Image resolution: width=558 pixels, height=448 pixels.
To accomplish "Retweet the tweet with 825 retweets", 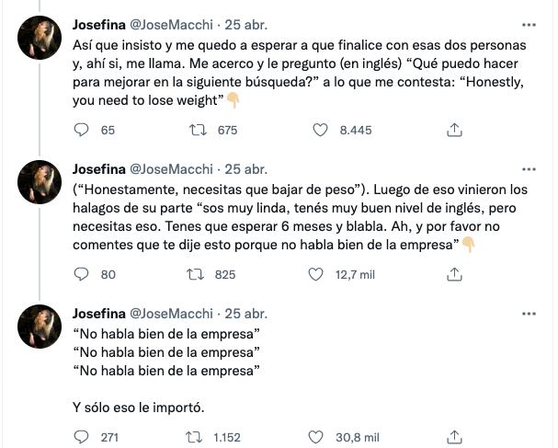I will [196, 274].
